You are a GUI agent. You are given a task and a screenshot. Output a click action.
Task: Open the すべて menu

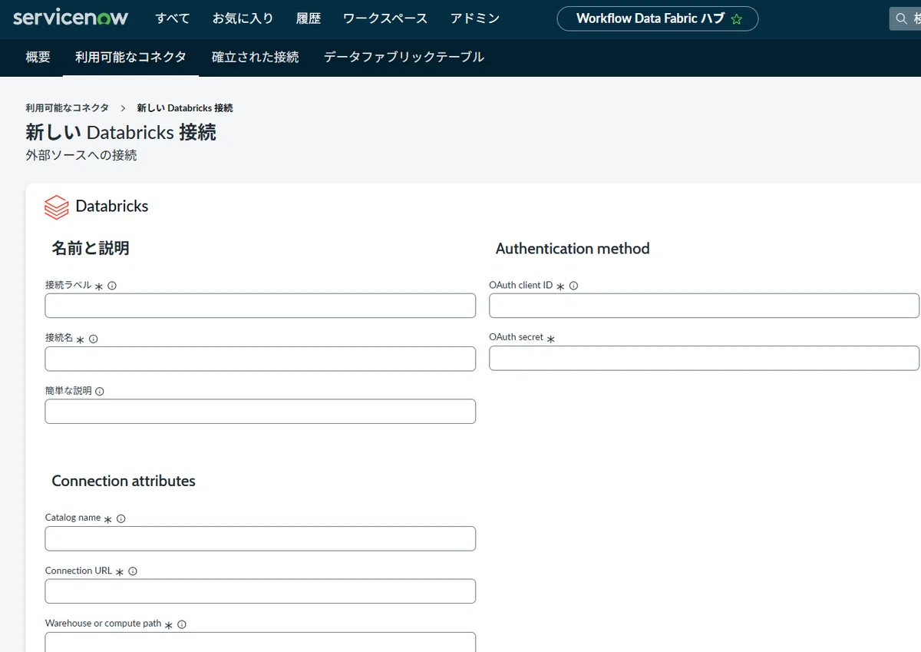point(173,18)
